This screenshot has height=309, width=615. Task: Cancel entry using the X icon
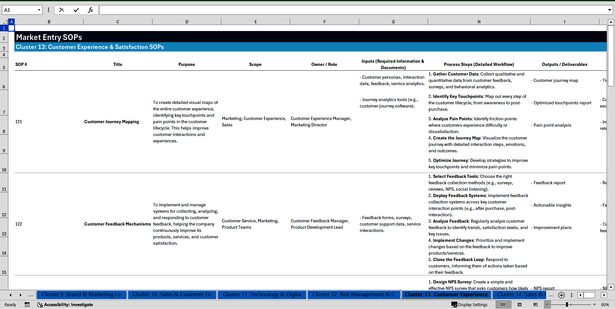coord(61,10)
